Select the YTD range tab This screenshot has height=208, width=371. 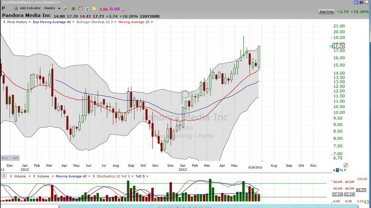[170, 207]
